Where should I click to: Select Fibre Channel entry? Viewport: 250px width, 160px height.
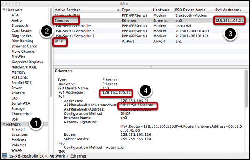coord(23,52)
